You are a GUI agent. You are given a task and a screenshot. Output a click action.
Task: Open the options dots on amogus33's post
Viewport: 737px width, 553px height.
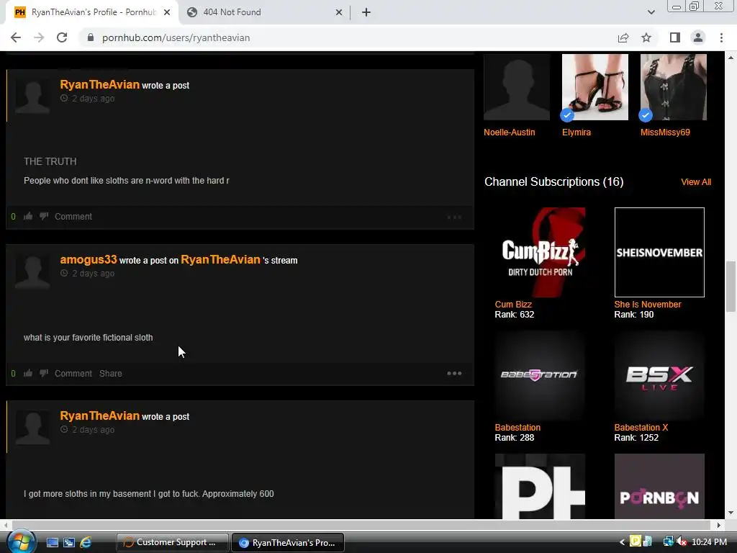click(x=454, y=374)
